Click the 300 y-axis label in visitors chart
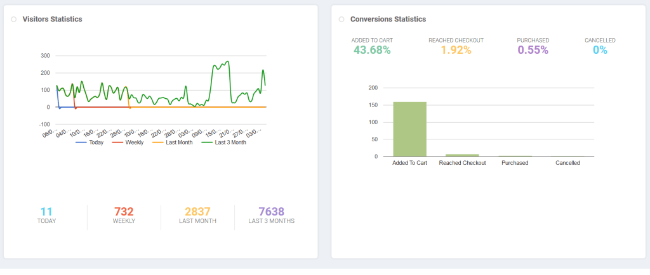This screenshot has width=650, height=275. 45,56
